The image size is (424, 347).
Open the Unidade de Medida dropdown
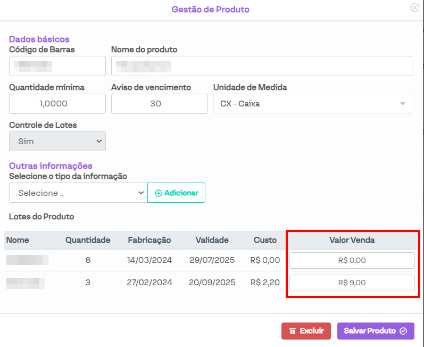click(312, 104)
